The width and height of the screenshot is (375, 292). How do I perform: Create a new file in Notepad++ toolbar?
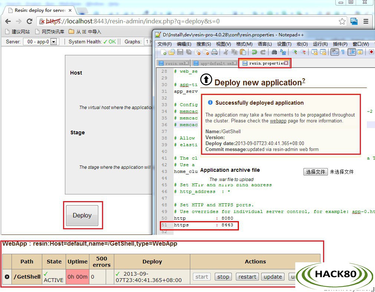[x=164, y=52]
